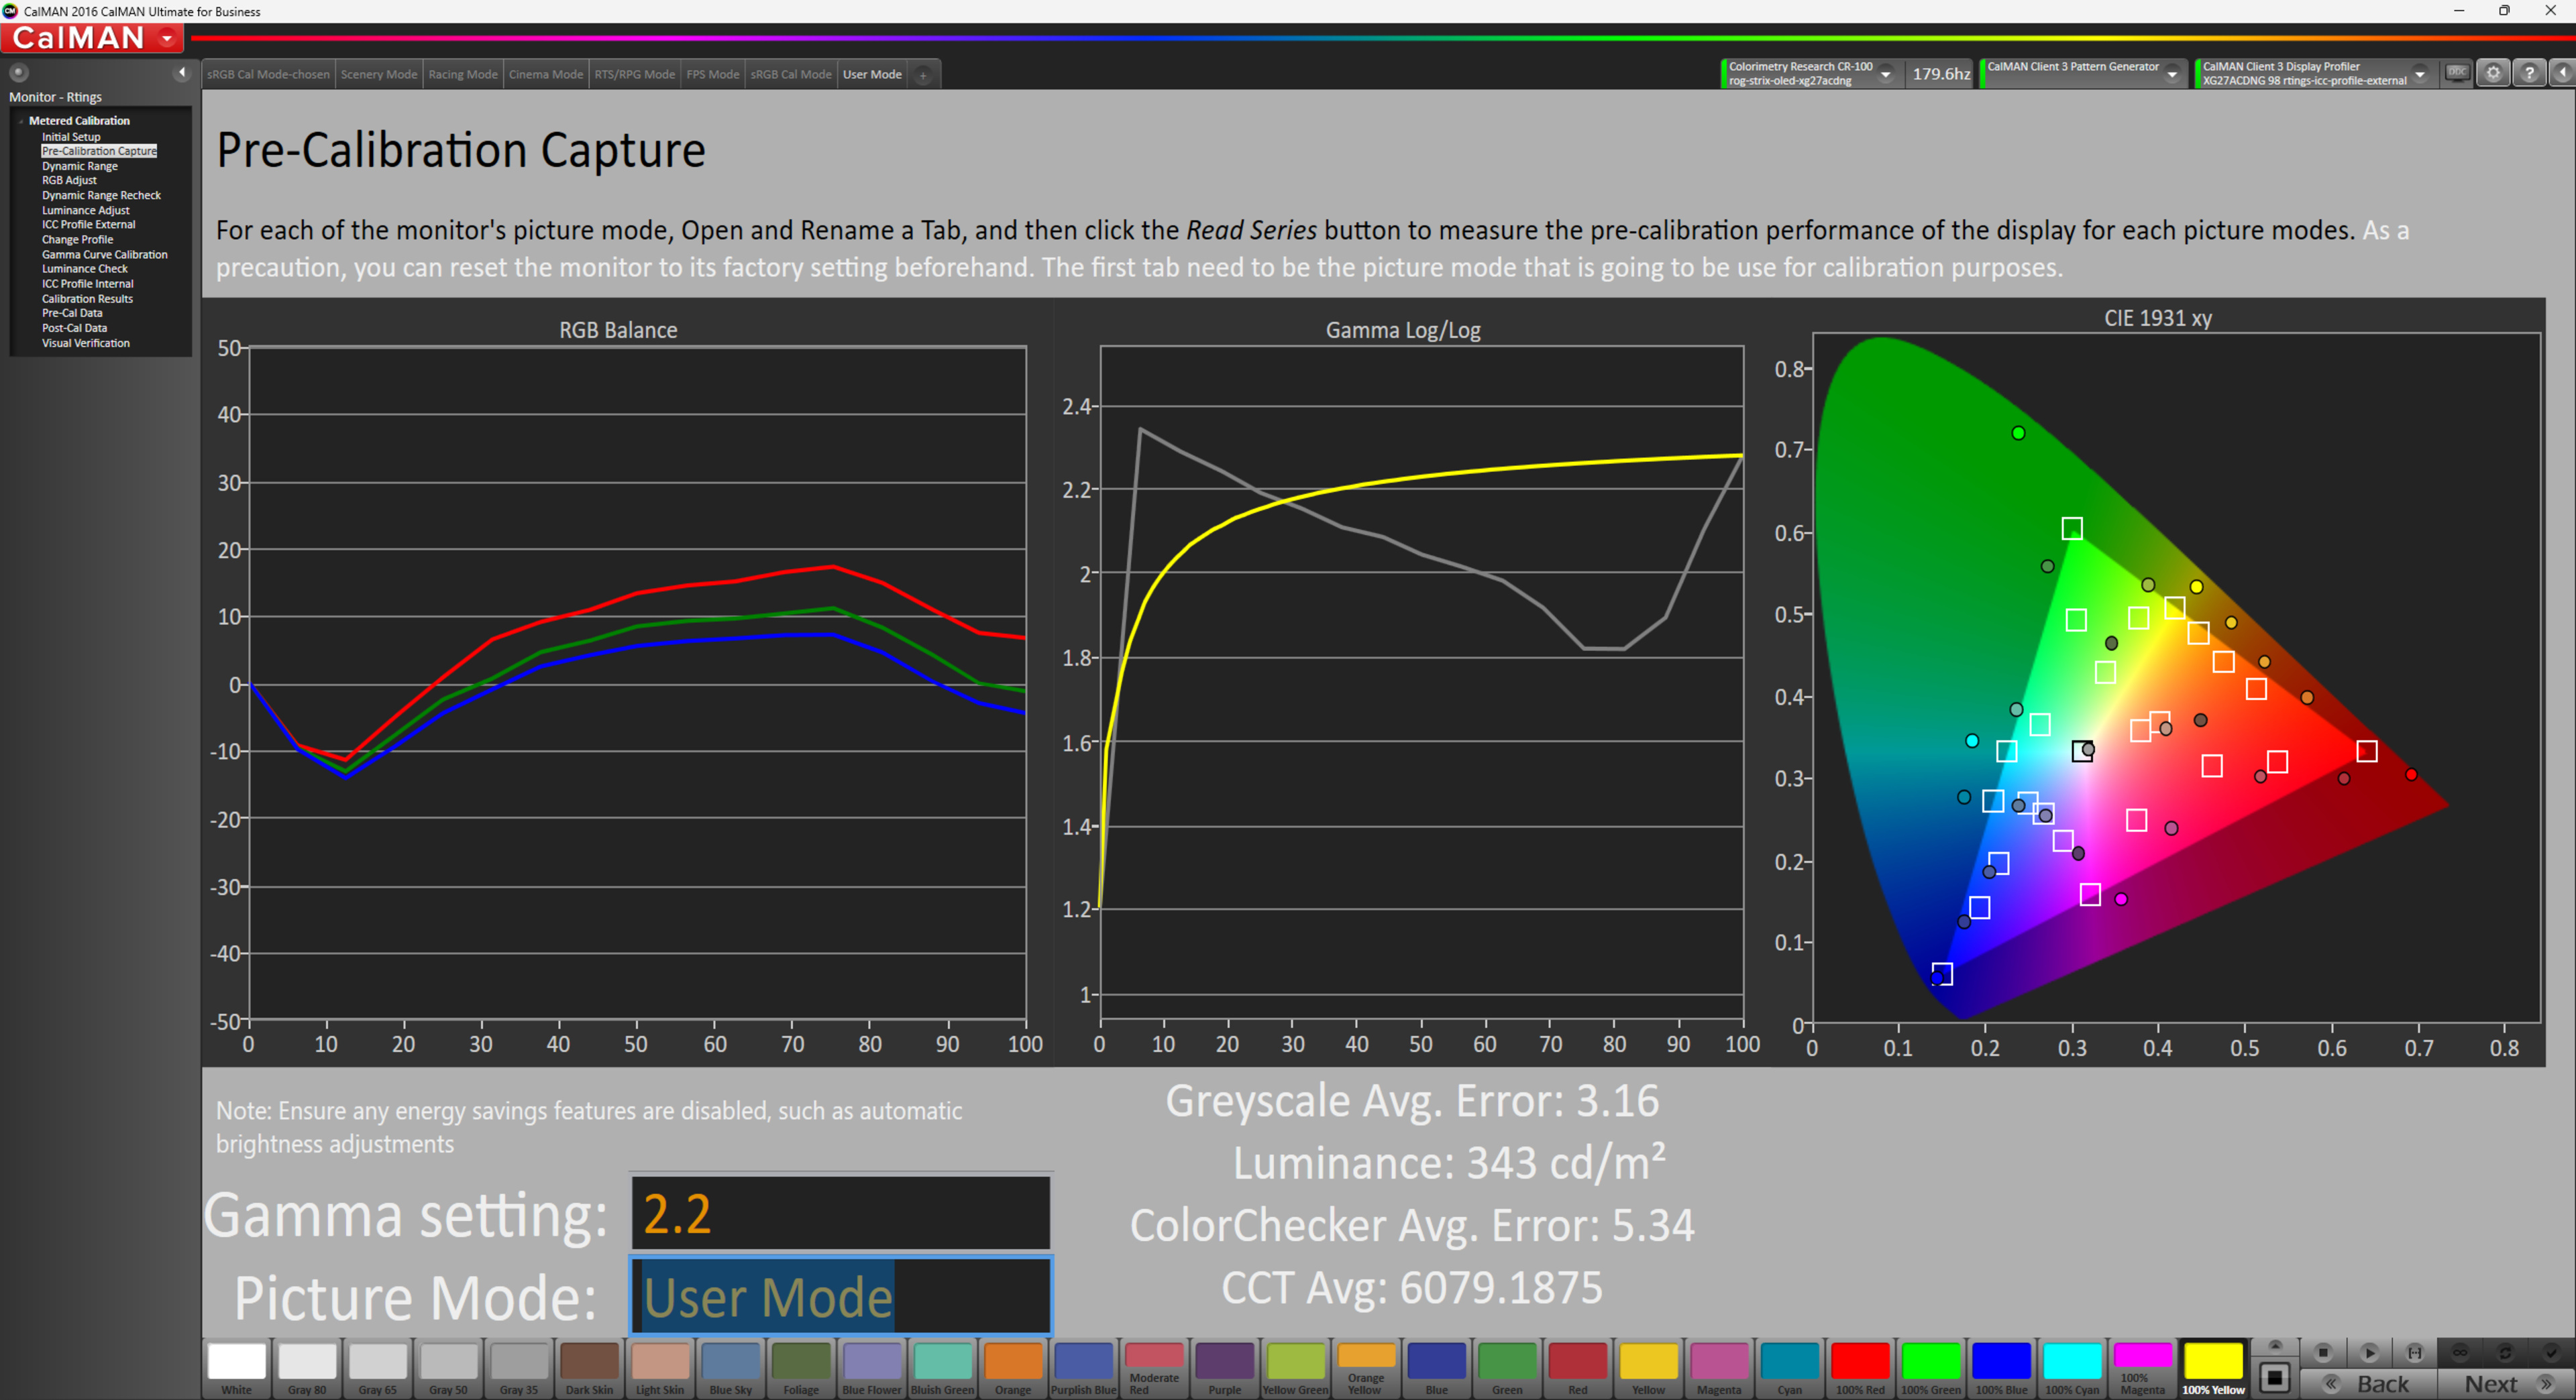Click the DDC monitor icon

pyautogui.click(x=2457, y=73)
